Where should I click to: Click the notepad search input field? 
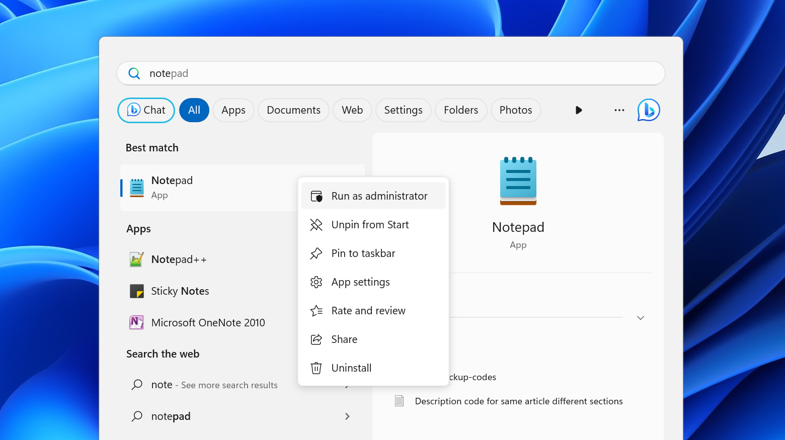click(x=390, y=73)
